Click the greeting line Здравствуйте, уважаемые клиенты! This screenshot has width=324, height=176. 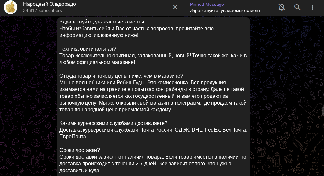click(103, 22)
